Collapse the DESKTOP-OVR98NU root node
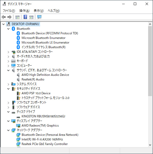Viewport: 153px width, 154px height. tap(4, 24)
